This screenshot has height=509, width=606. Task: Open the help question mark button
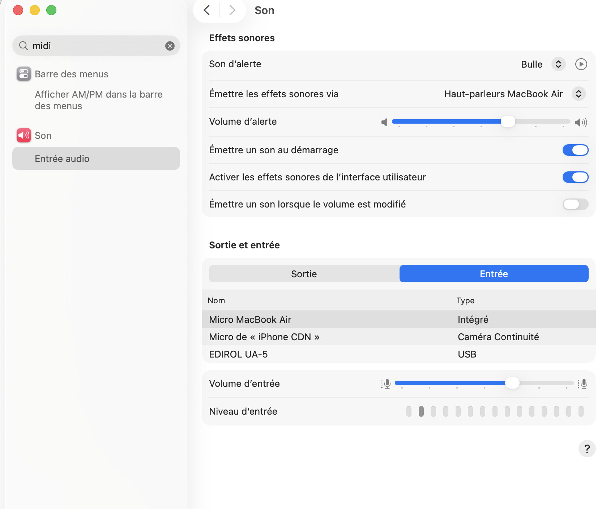[x=587, y=449]
